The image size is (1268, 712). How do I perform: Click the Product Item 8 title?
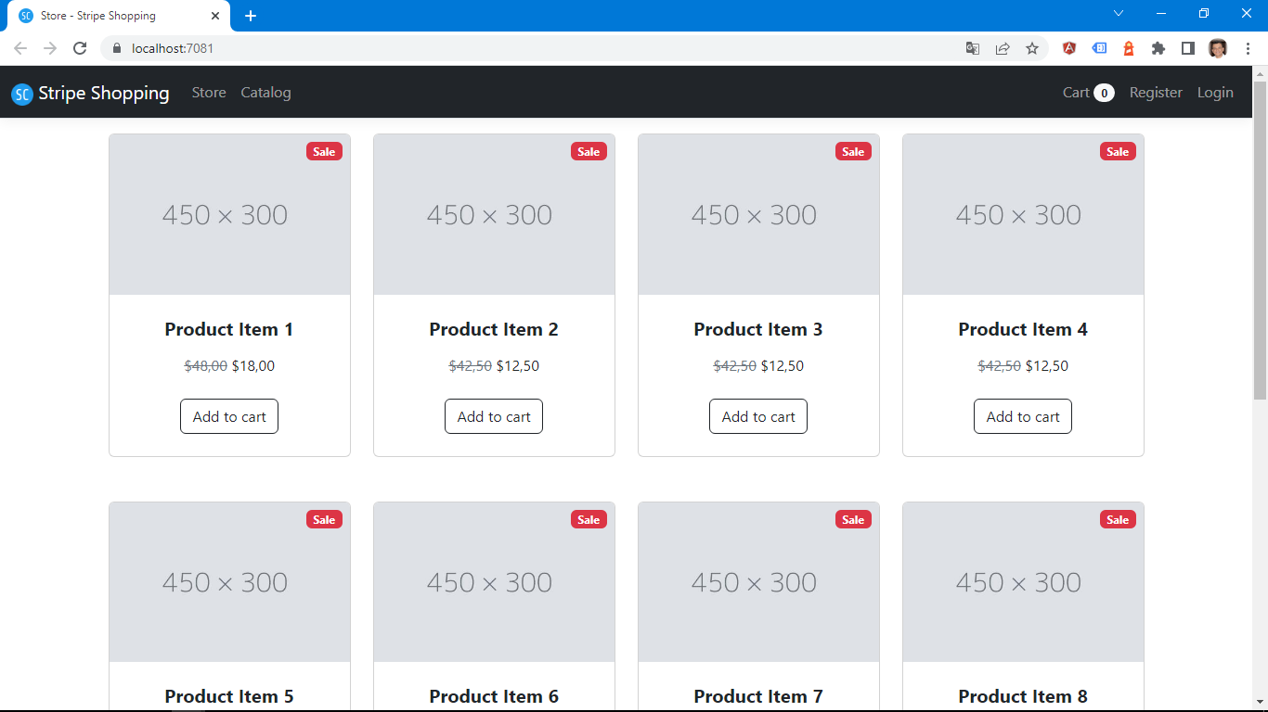(1023, 696)
